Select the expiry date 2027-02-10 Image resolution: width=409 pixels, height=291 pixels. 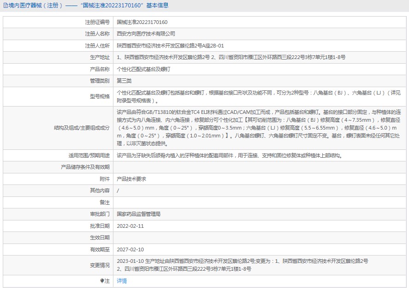(x=130, y=249)
